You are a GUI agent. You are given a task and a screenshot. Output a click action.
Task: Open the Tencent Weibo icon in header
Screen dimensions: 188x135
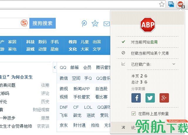(x=84, y=23)
